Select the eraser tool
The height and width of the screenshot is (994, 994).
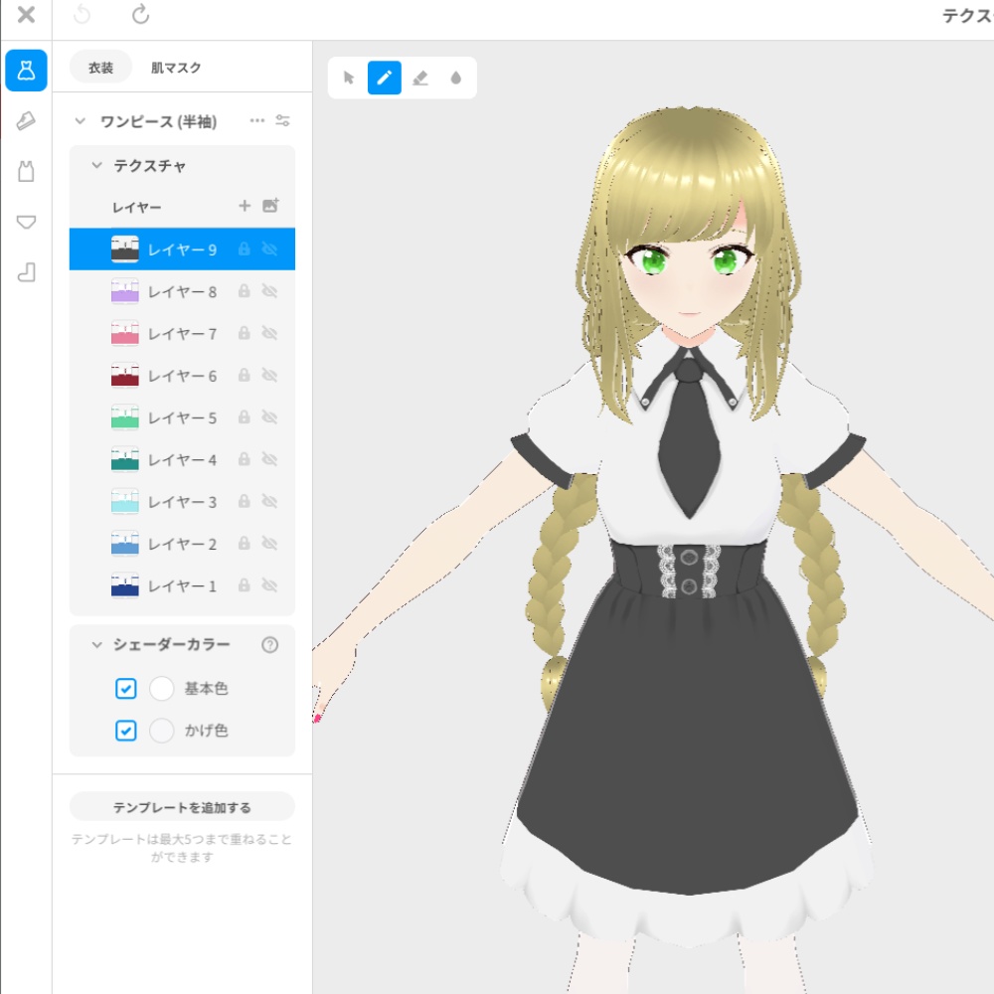click(x=420, y=78)
